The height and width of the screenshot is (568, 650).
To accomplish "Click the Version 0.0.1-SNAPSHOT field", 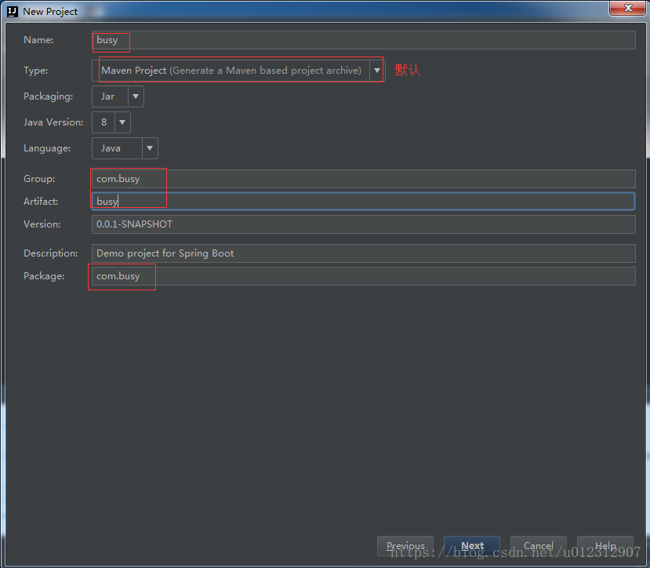I will (x=363, y=224).
